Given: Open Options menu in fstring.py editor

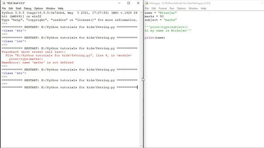Looking at the screenshot, I should click(x=181, y=8).
